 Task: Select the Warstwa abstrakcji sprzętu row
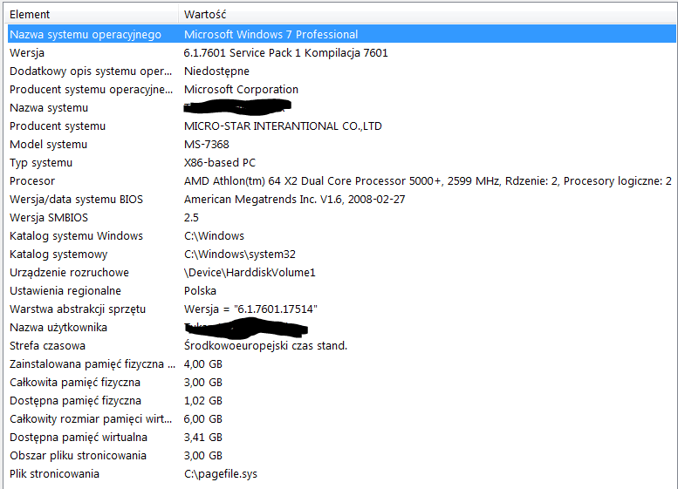tap(78, 309)
